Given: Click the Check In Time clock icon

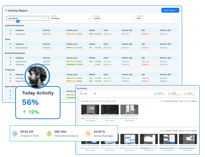Looking at the screenshot, I should pos(15,133).
